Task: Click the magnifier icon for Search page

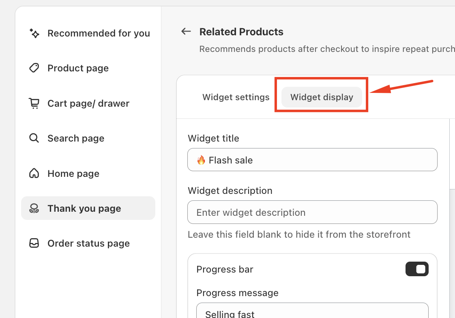Action: [x=34, y=138]
